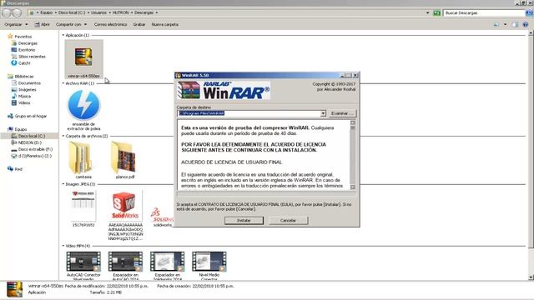This screenshot has height=300, width=534.
Task: Click Correo electrónico toolbar item
Action: [x=110, y=24]
